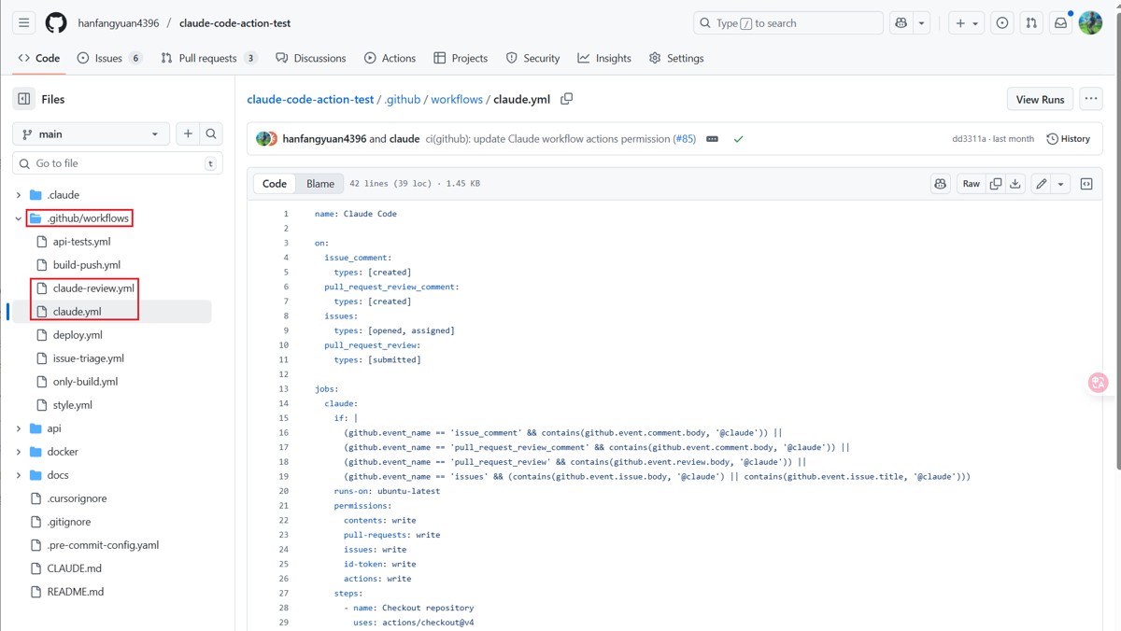Expand the docker folder

19,452
